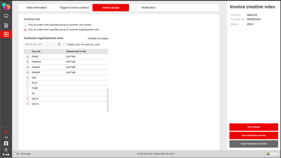The image size is (281, 158).
Task: Toggle the FM-ED checkbox
Action: [x=28, y=57]
